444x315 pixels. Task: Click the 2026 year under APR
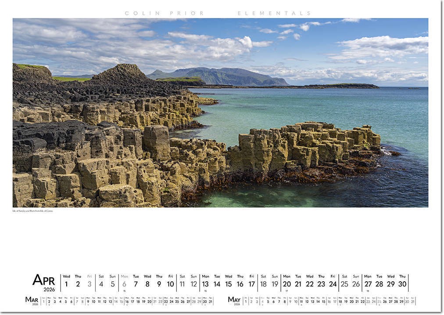pos(49,289)
